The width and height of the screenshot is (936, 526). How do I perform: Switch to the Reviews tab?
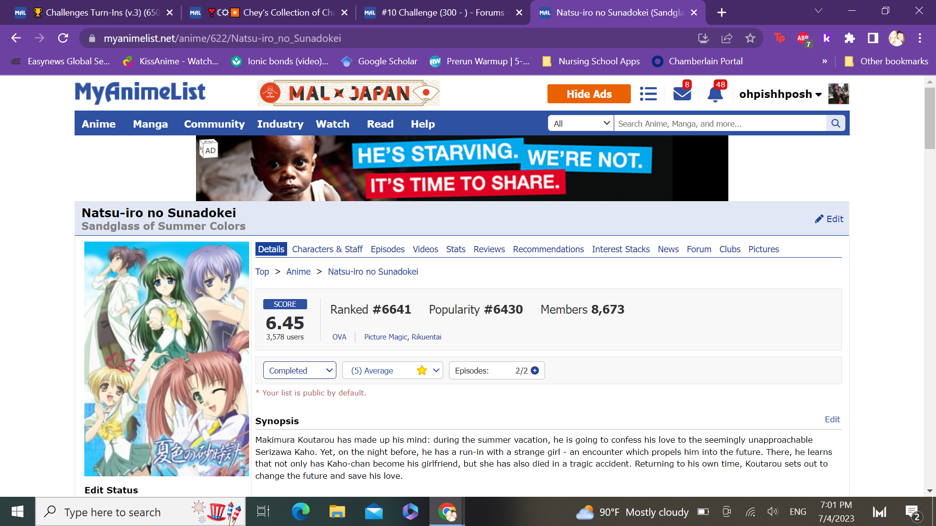click(489, 249)
